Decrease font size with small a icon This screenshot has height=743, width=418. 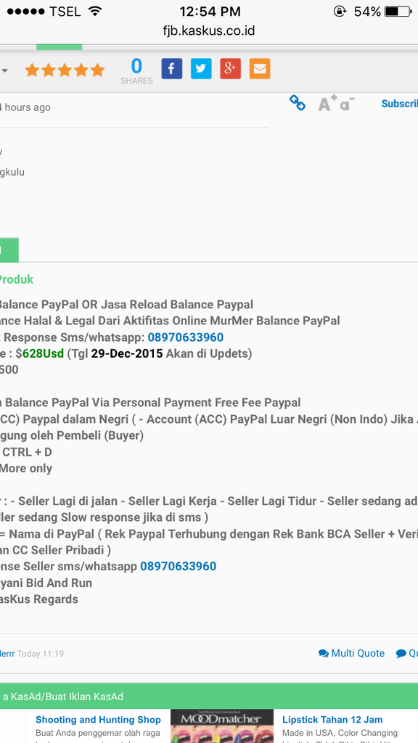[x=348, y=103]
